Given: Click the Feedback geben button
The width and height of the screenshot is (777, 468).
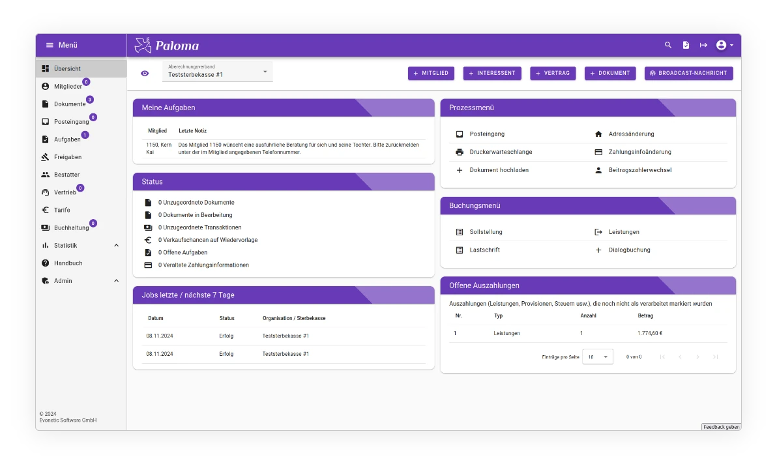Looking at the screenshot, I should [x=720, y=427].
